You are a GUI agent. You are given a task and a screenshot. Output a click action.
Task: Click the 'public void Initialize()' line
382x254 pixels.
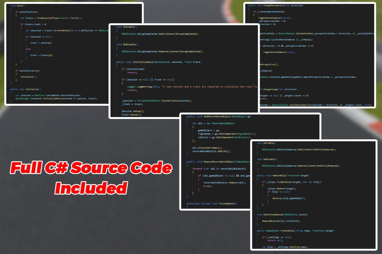click(x=25, y=89)
